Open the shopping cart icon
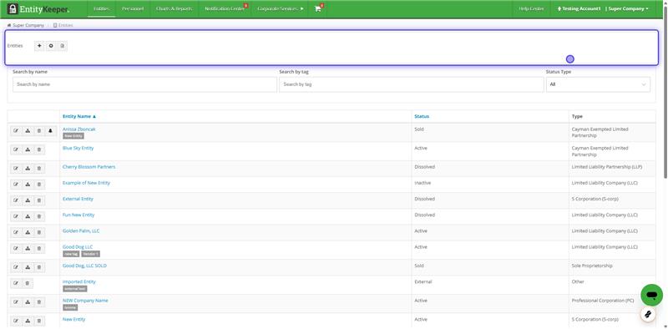 318,9
